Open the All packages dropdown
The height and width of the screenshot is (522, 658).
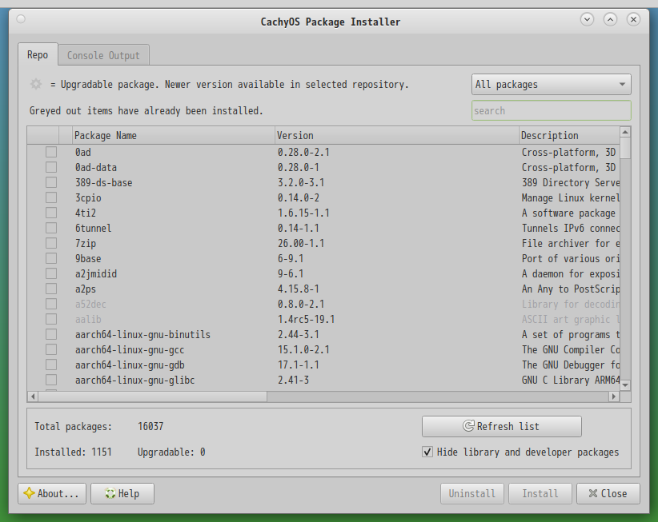[x=551, y=84]
